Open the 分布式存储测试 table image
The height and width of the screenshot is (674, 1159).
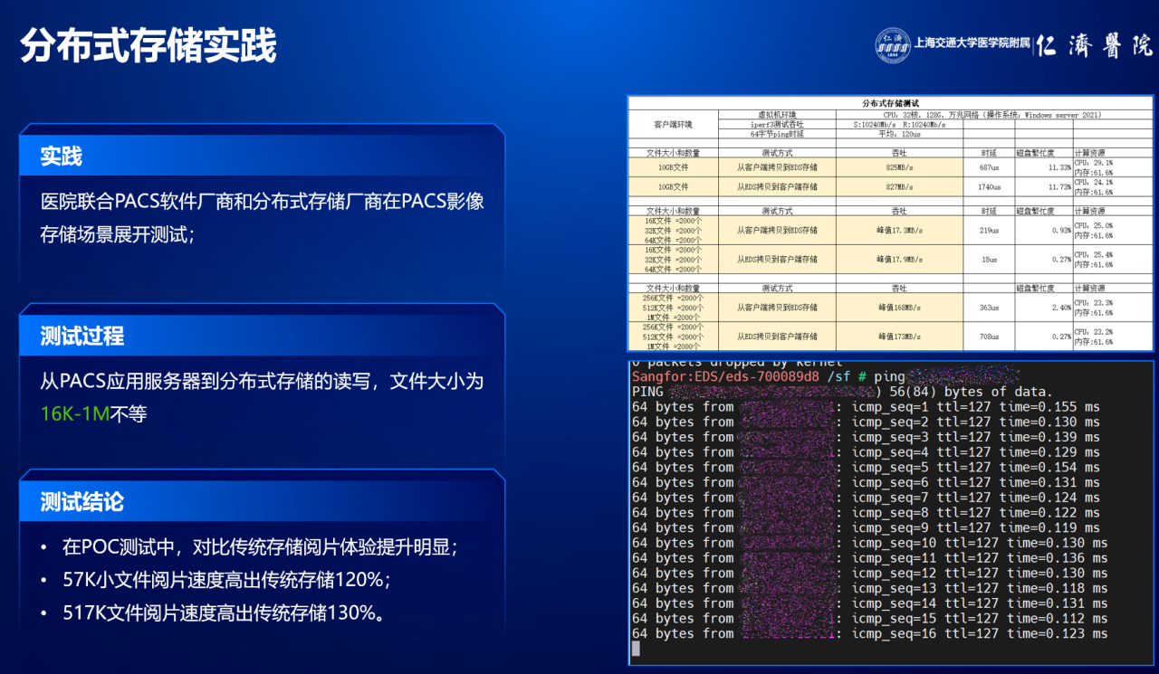point(890,223)
